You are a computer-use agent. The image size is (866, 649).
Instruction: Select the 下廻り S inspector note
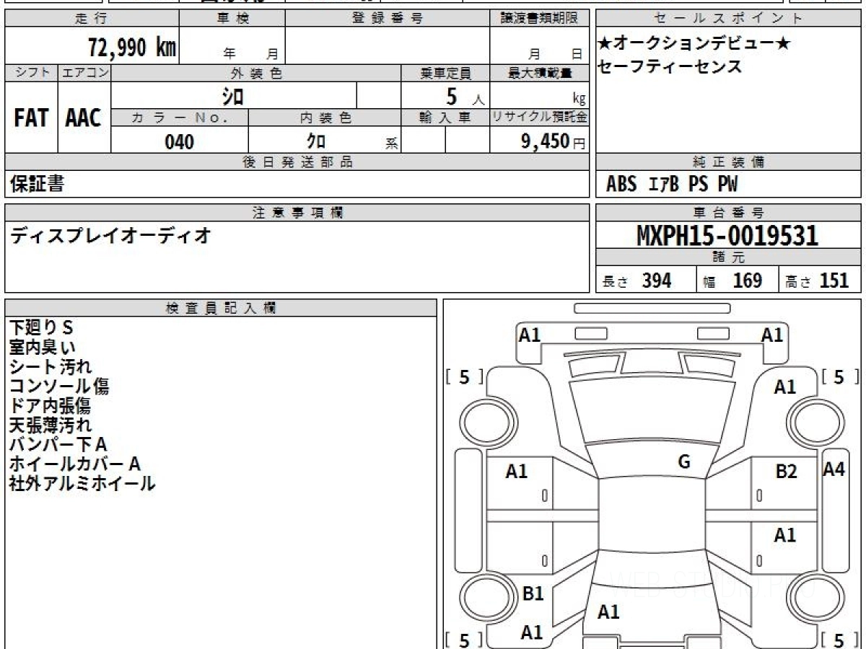click(x=41, y=327)
